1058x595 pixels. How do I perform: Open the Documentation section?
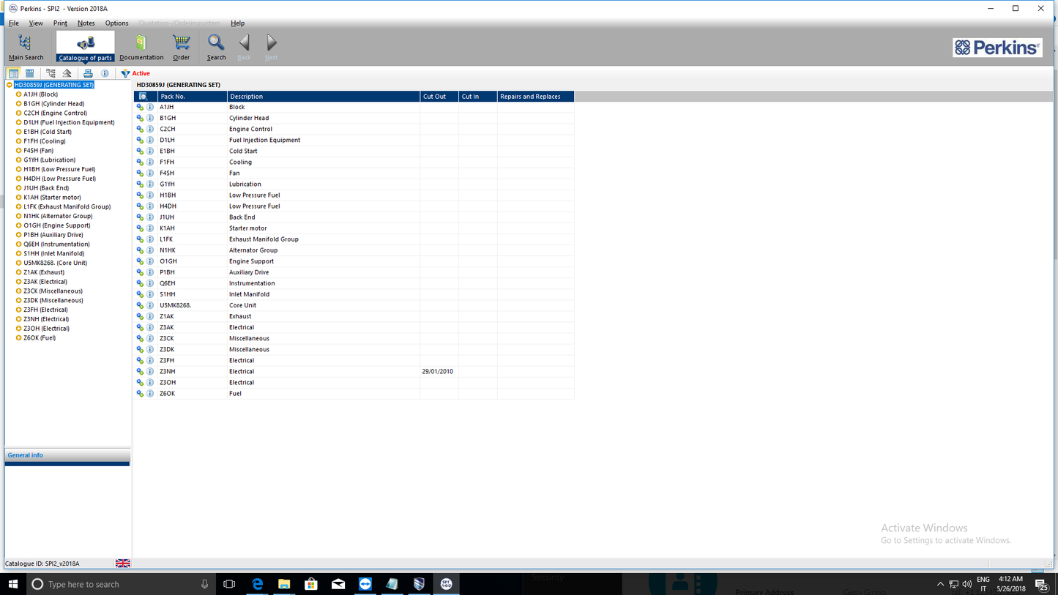(x=141, y=47)
